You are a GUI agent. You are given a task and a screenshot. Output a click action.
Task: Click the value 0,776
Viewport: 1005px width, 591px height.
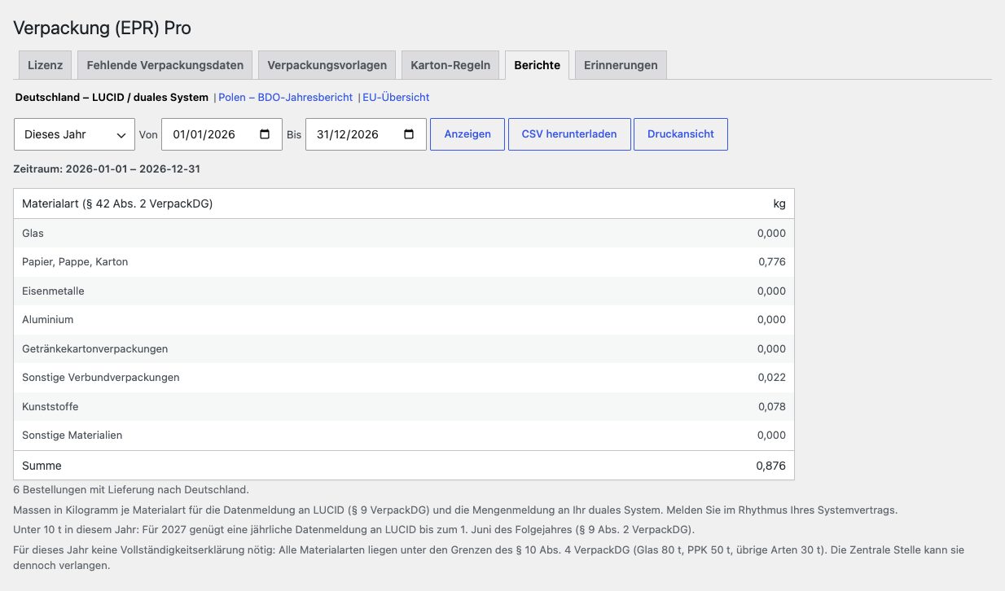772,262
